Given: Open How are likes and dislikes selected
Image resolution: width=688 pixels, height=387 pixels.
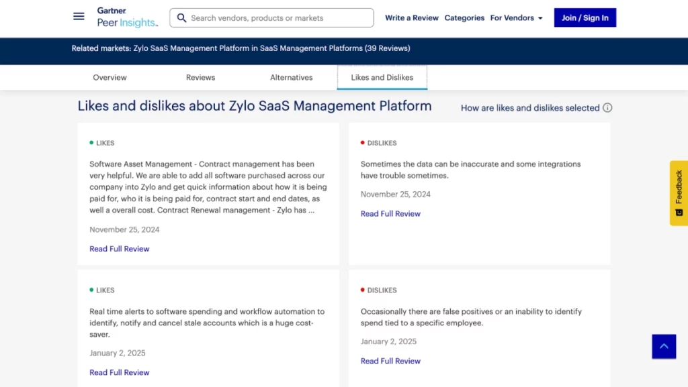Looking at the screenshot, I should (x=530, y=108).
